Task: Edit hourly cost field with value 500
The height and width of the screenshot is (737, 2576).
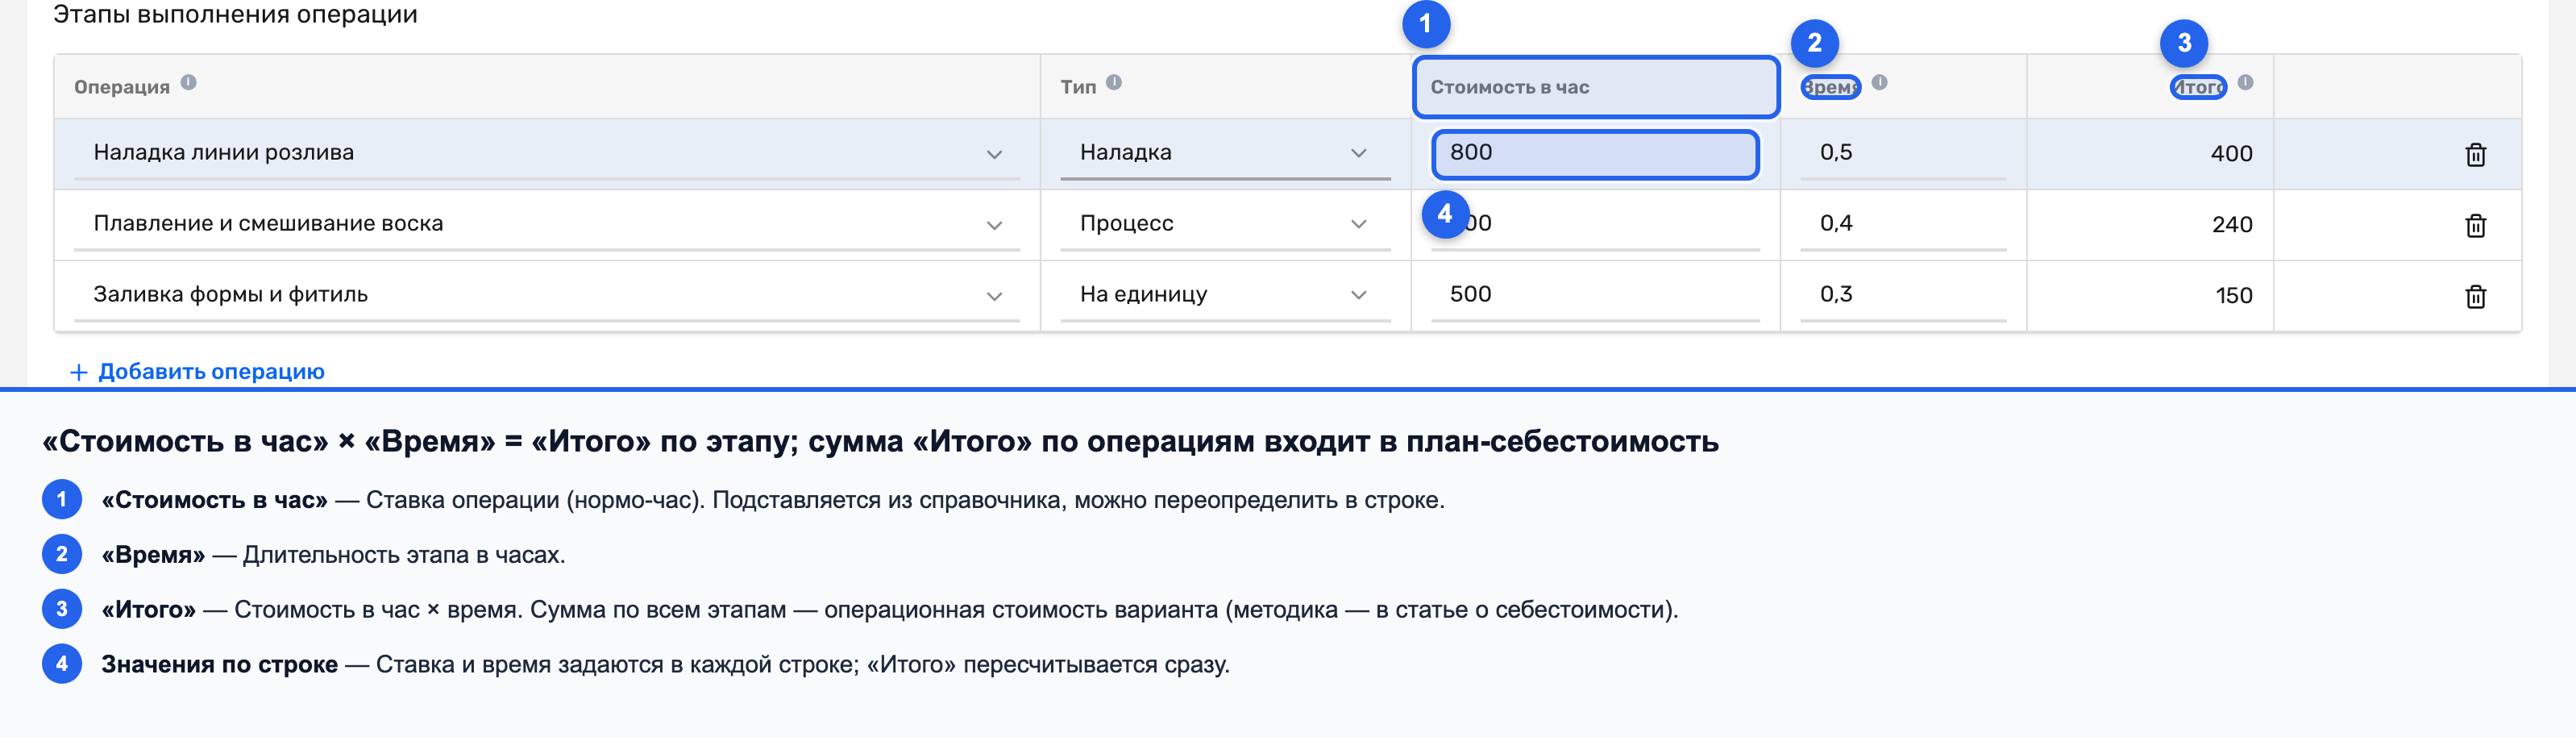Action: pos(1595,295)
